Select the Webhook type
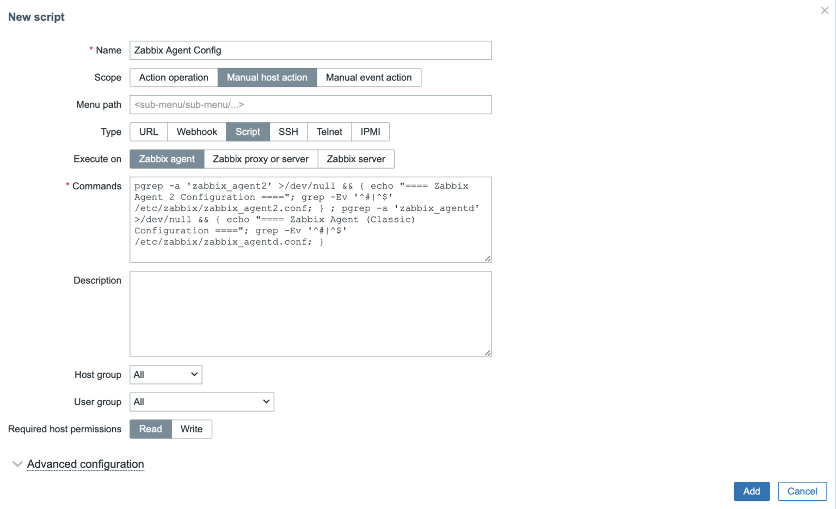Screen dimensions: 836x509 point(196,132)
